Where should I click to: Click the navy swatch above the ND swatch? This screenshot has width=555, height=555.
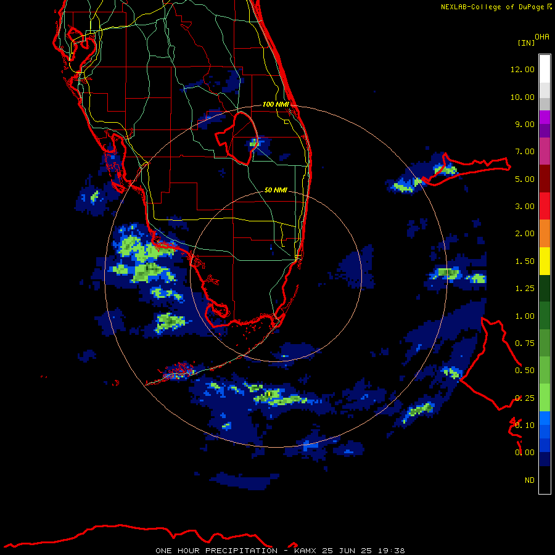click(545, 459)
